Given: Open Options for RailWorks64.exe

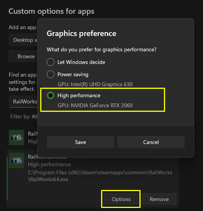Looking at the screenshot, I should 121,199.
